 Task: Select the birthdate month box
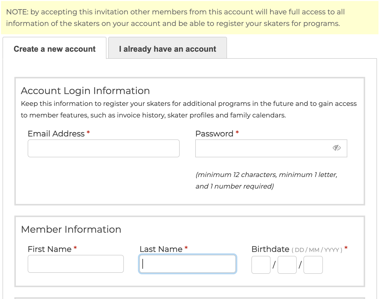(287, 265)
